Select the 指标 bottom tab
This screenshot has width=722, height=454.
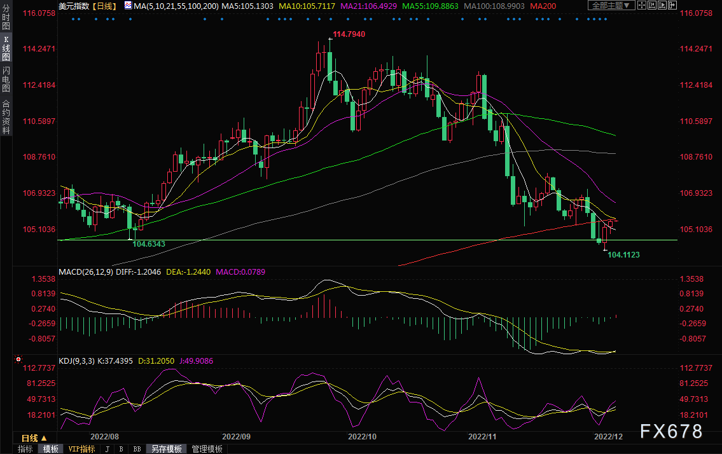25,449
